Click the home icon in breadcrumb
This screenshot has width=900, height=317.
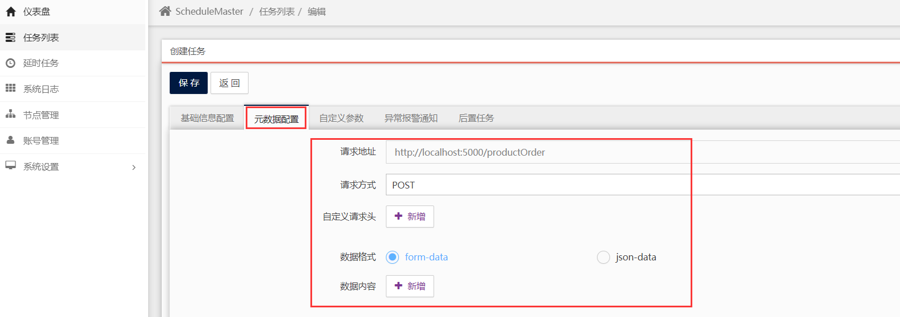[x=165, y=11]
